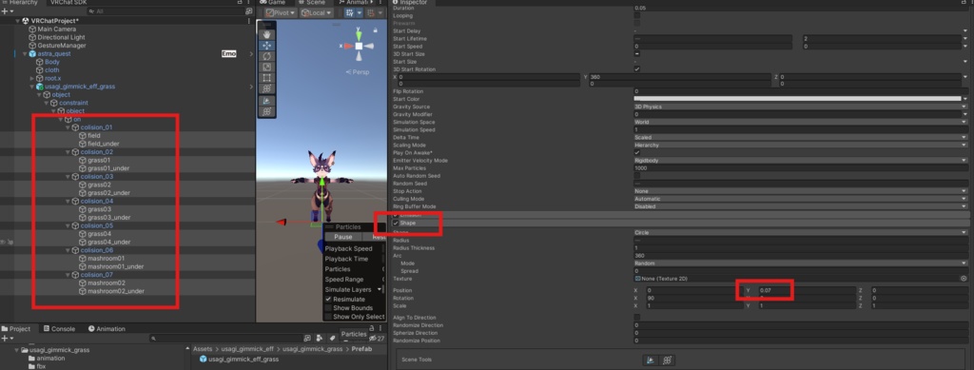Click the Pause button in Particles overlay
Image resolution: width=974 pixels, height=370 pixels.
342,237
